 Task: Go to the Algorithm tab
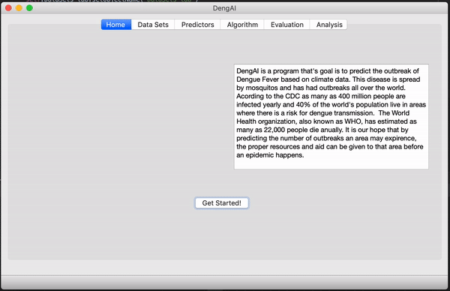pyautogui.click(x=242, y=25)
